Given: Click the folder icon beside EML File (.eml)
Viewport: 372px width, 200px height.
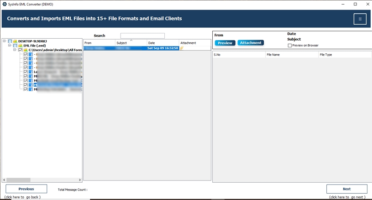Looking at the screenshot, I should [x=21, y=46].
